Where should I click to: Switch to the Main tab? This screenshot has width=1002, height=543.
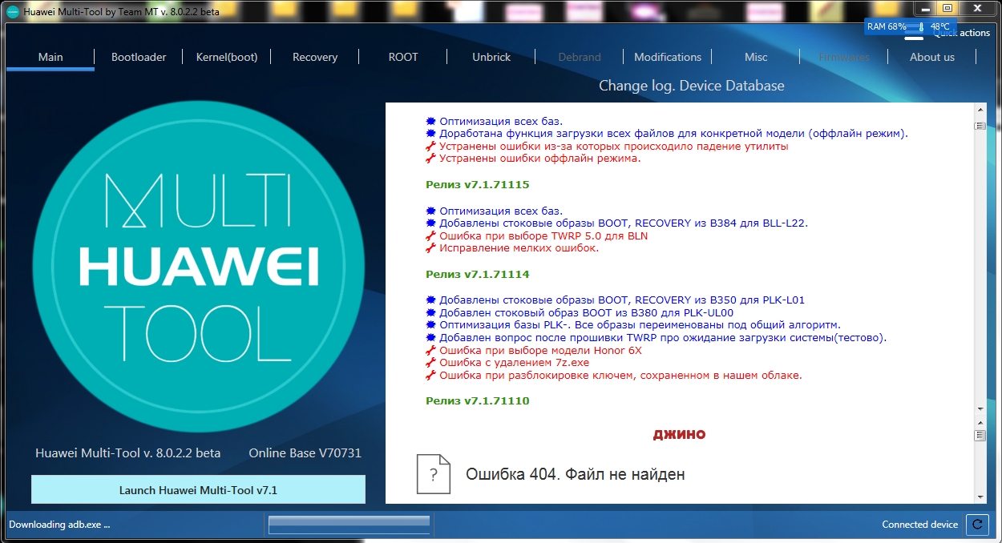pyautogui.click(x=51, y=57)
